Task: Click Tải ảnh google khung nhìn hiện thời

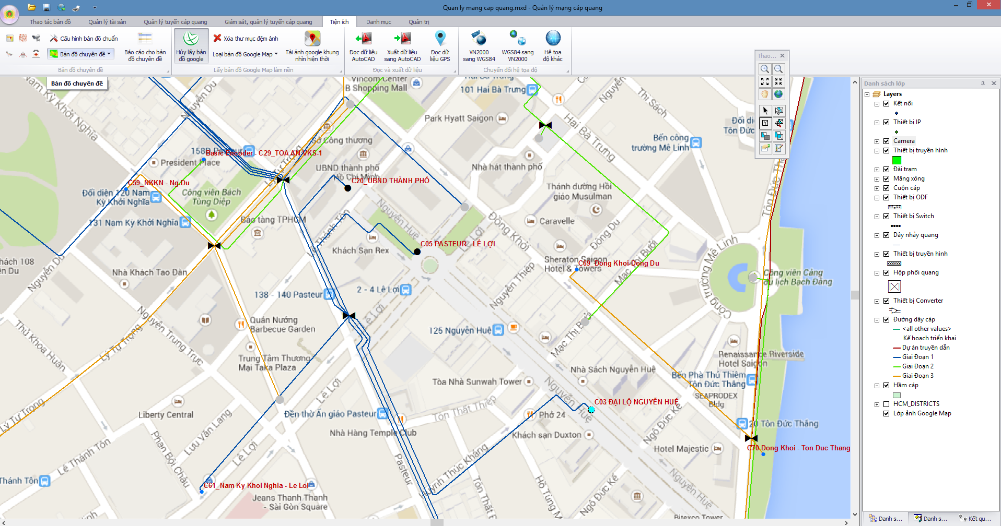Action: 312,47
